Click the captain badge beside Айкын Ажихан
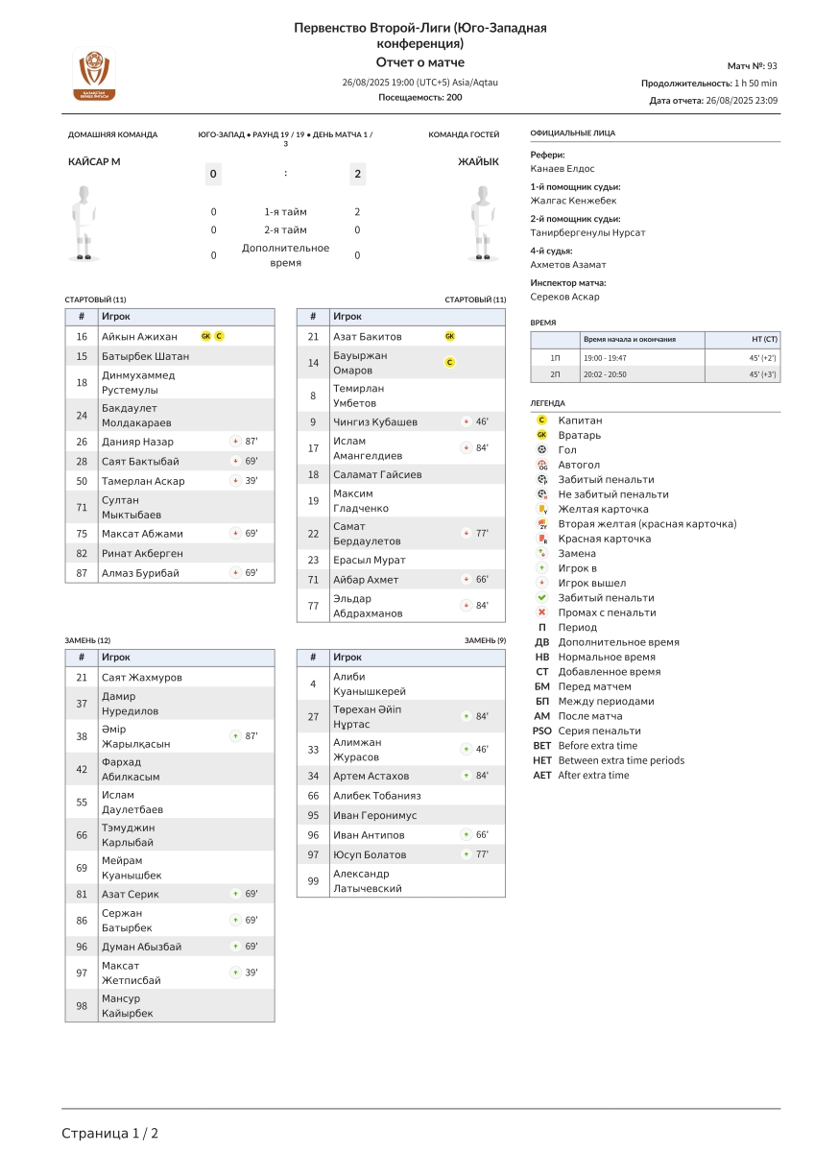 coord(219,337)
